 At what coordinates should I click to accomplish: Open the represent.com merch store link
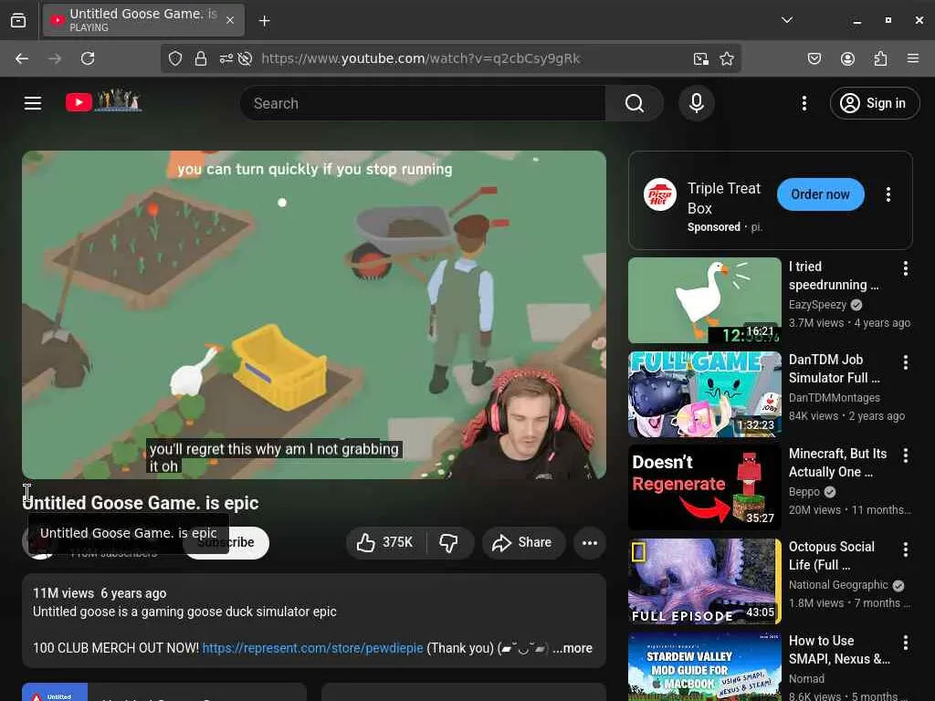312,648
